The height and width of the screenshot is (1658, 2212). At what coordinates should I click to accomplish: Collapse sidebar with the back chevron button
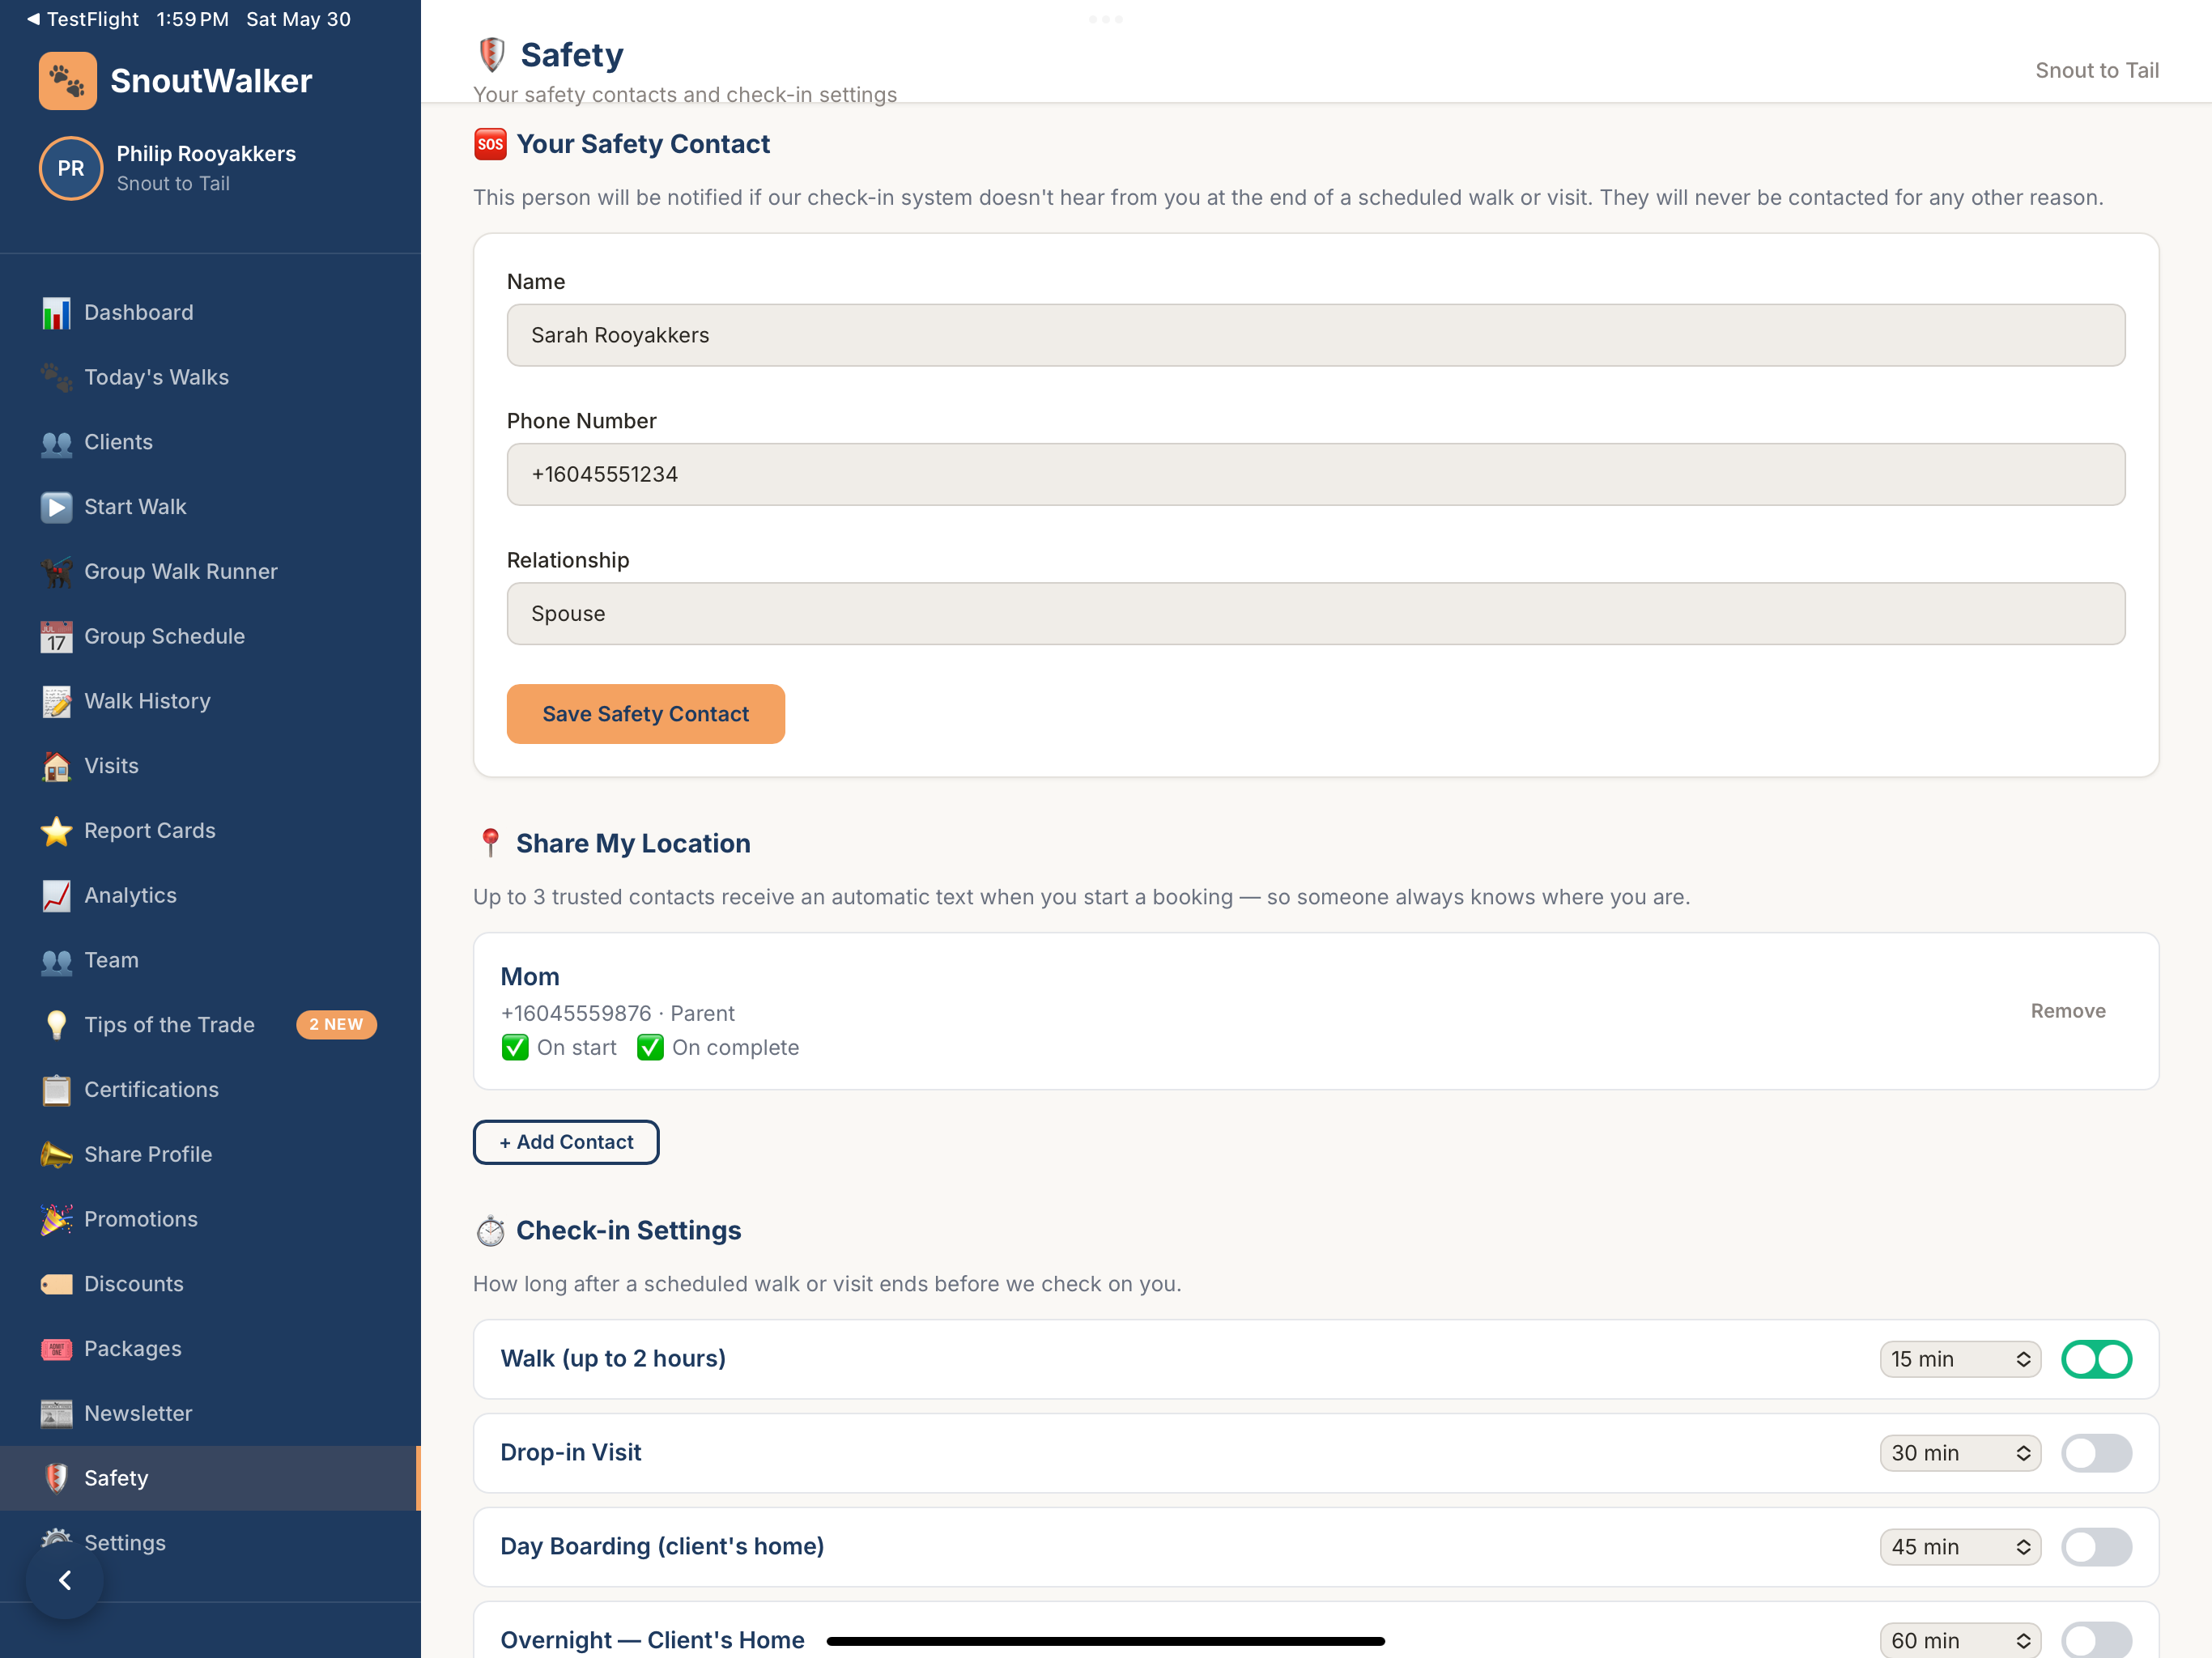click(65, 1581)
